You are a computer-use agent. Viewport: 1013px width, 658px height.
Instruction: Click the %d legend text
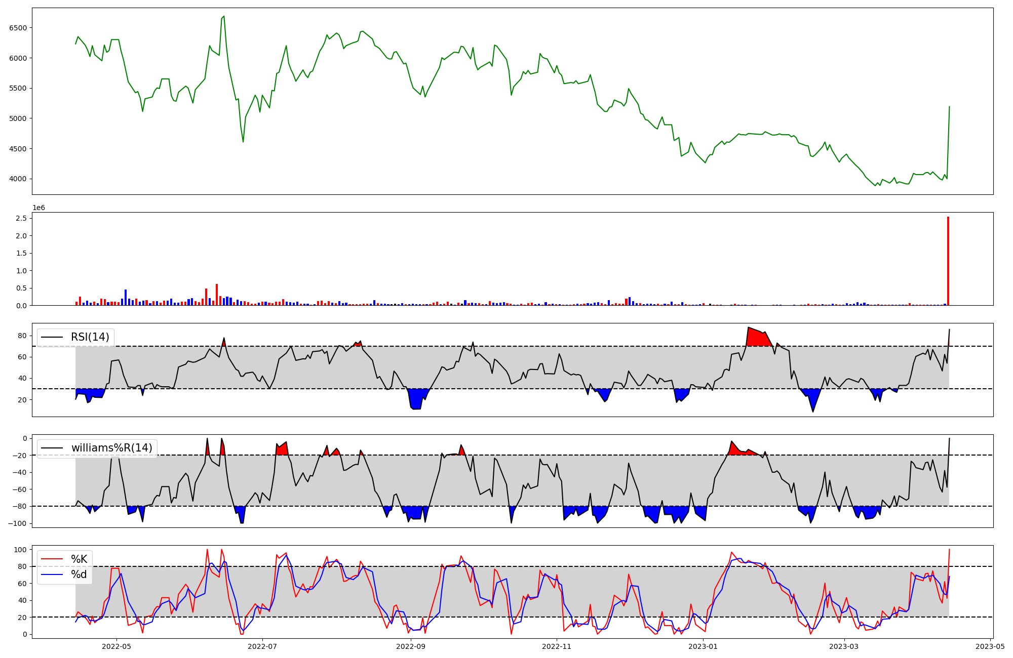[x=79, y=574]
